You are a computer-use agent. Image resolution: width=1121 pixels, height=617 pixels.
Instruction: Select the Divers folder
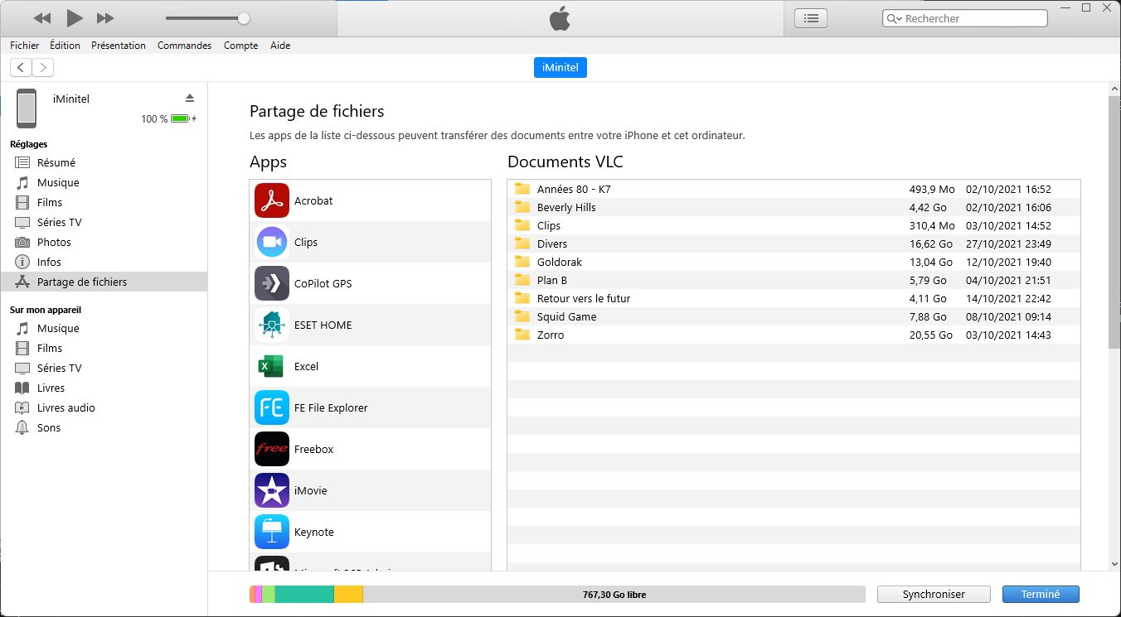click(793, 243)
